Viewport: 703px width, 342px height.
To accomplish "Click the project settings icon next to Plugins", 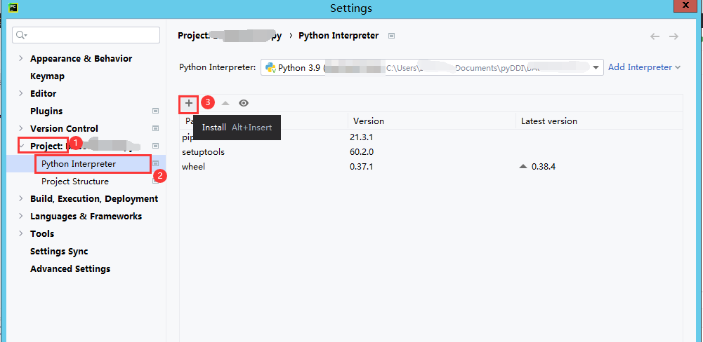I will (x=156, y=111).
